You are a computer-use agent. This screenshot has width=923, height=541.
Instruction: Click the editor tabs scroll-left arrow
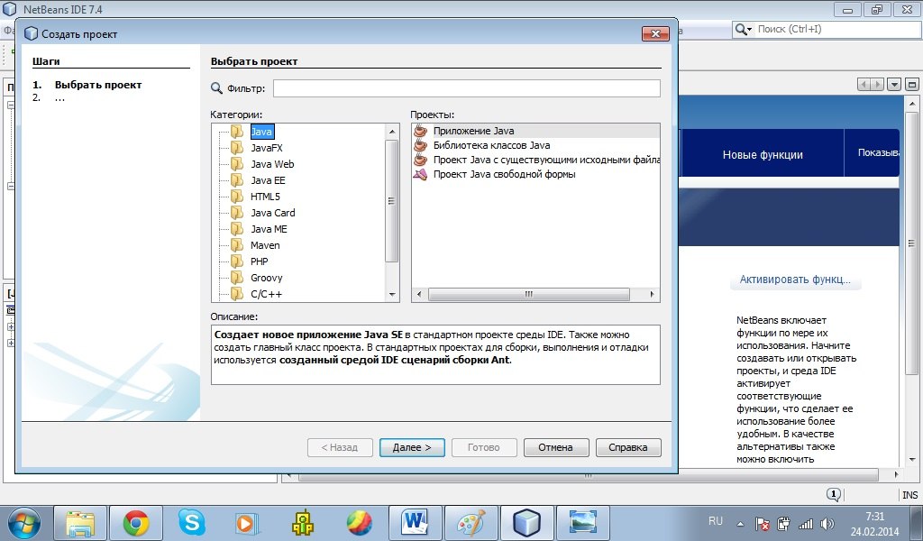tap(864, 85)
